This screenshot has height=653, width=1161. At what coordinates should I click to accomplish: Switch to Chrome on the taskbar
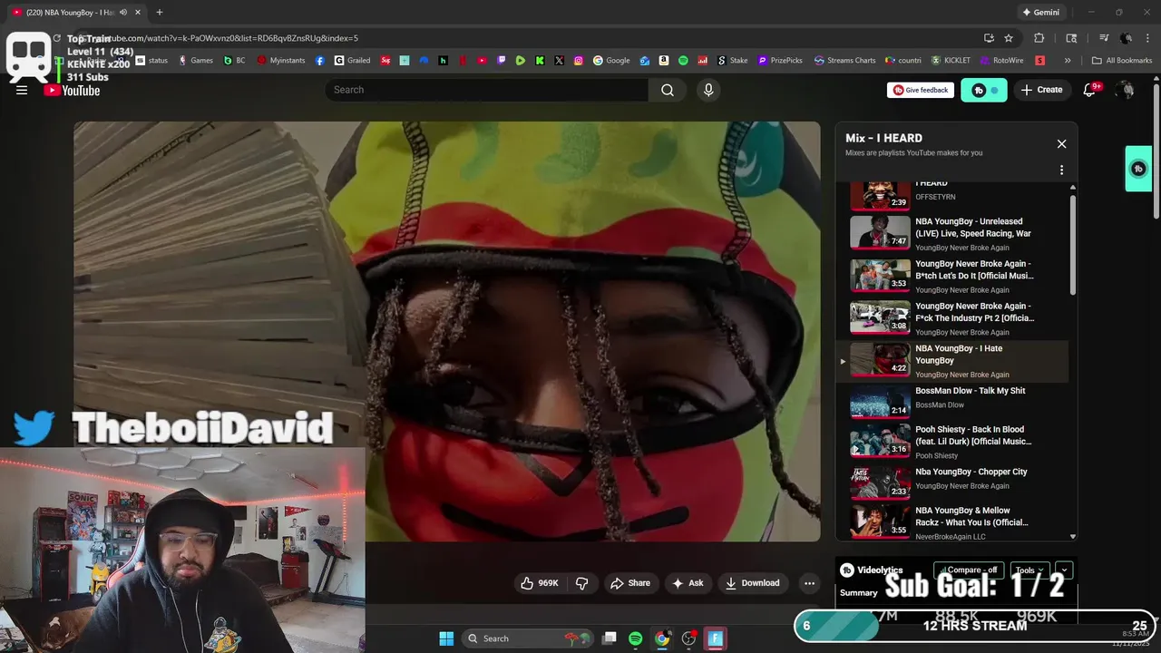[x=662, y=638]
